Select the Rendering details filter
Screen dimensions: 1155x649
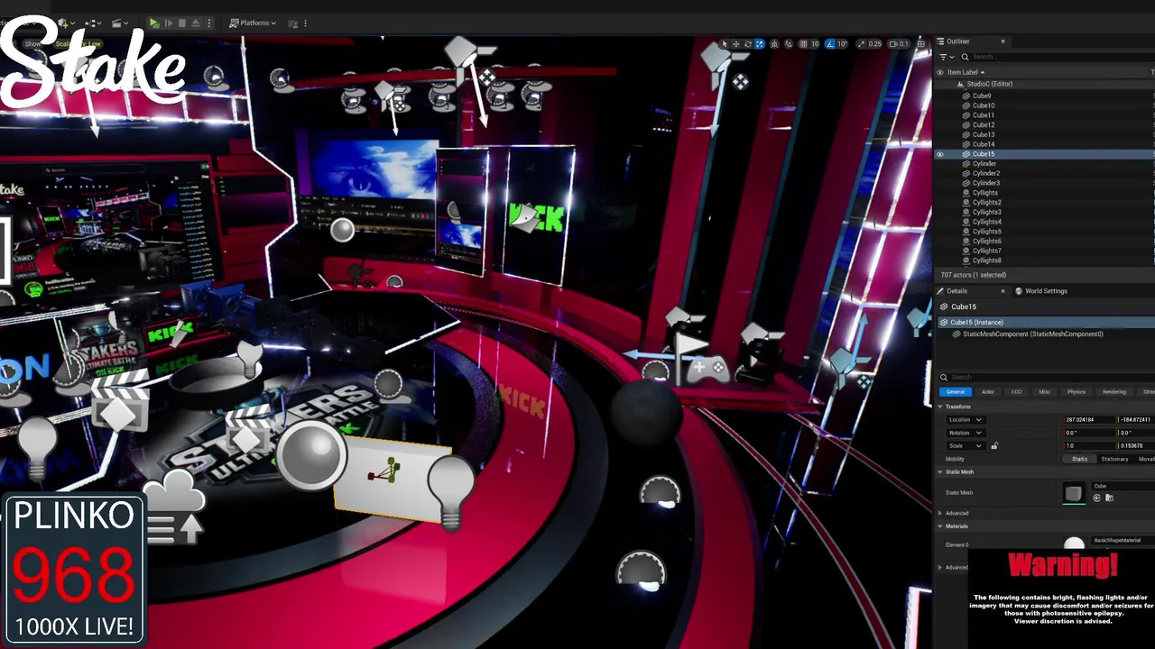1114,392
